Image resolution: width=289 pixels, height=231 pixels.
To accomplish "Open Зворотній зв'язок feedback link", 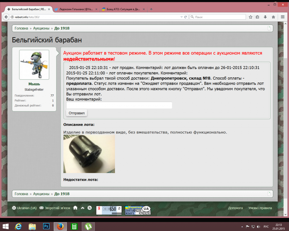I will tap(55, 208).
